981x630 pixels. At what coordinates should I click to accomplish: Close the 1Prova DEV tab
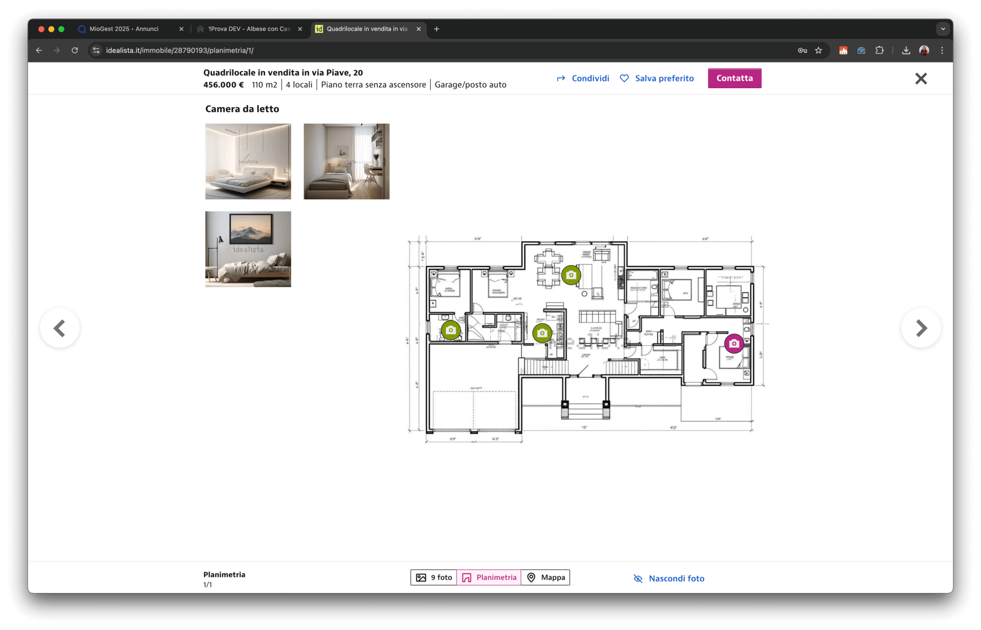pyautogui.click(x=300, y=29)
